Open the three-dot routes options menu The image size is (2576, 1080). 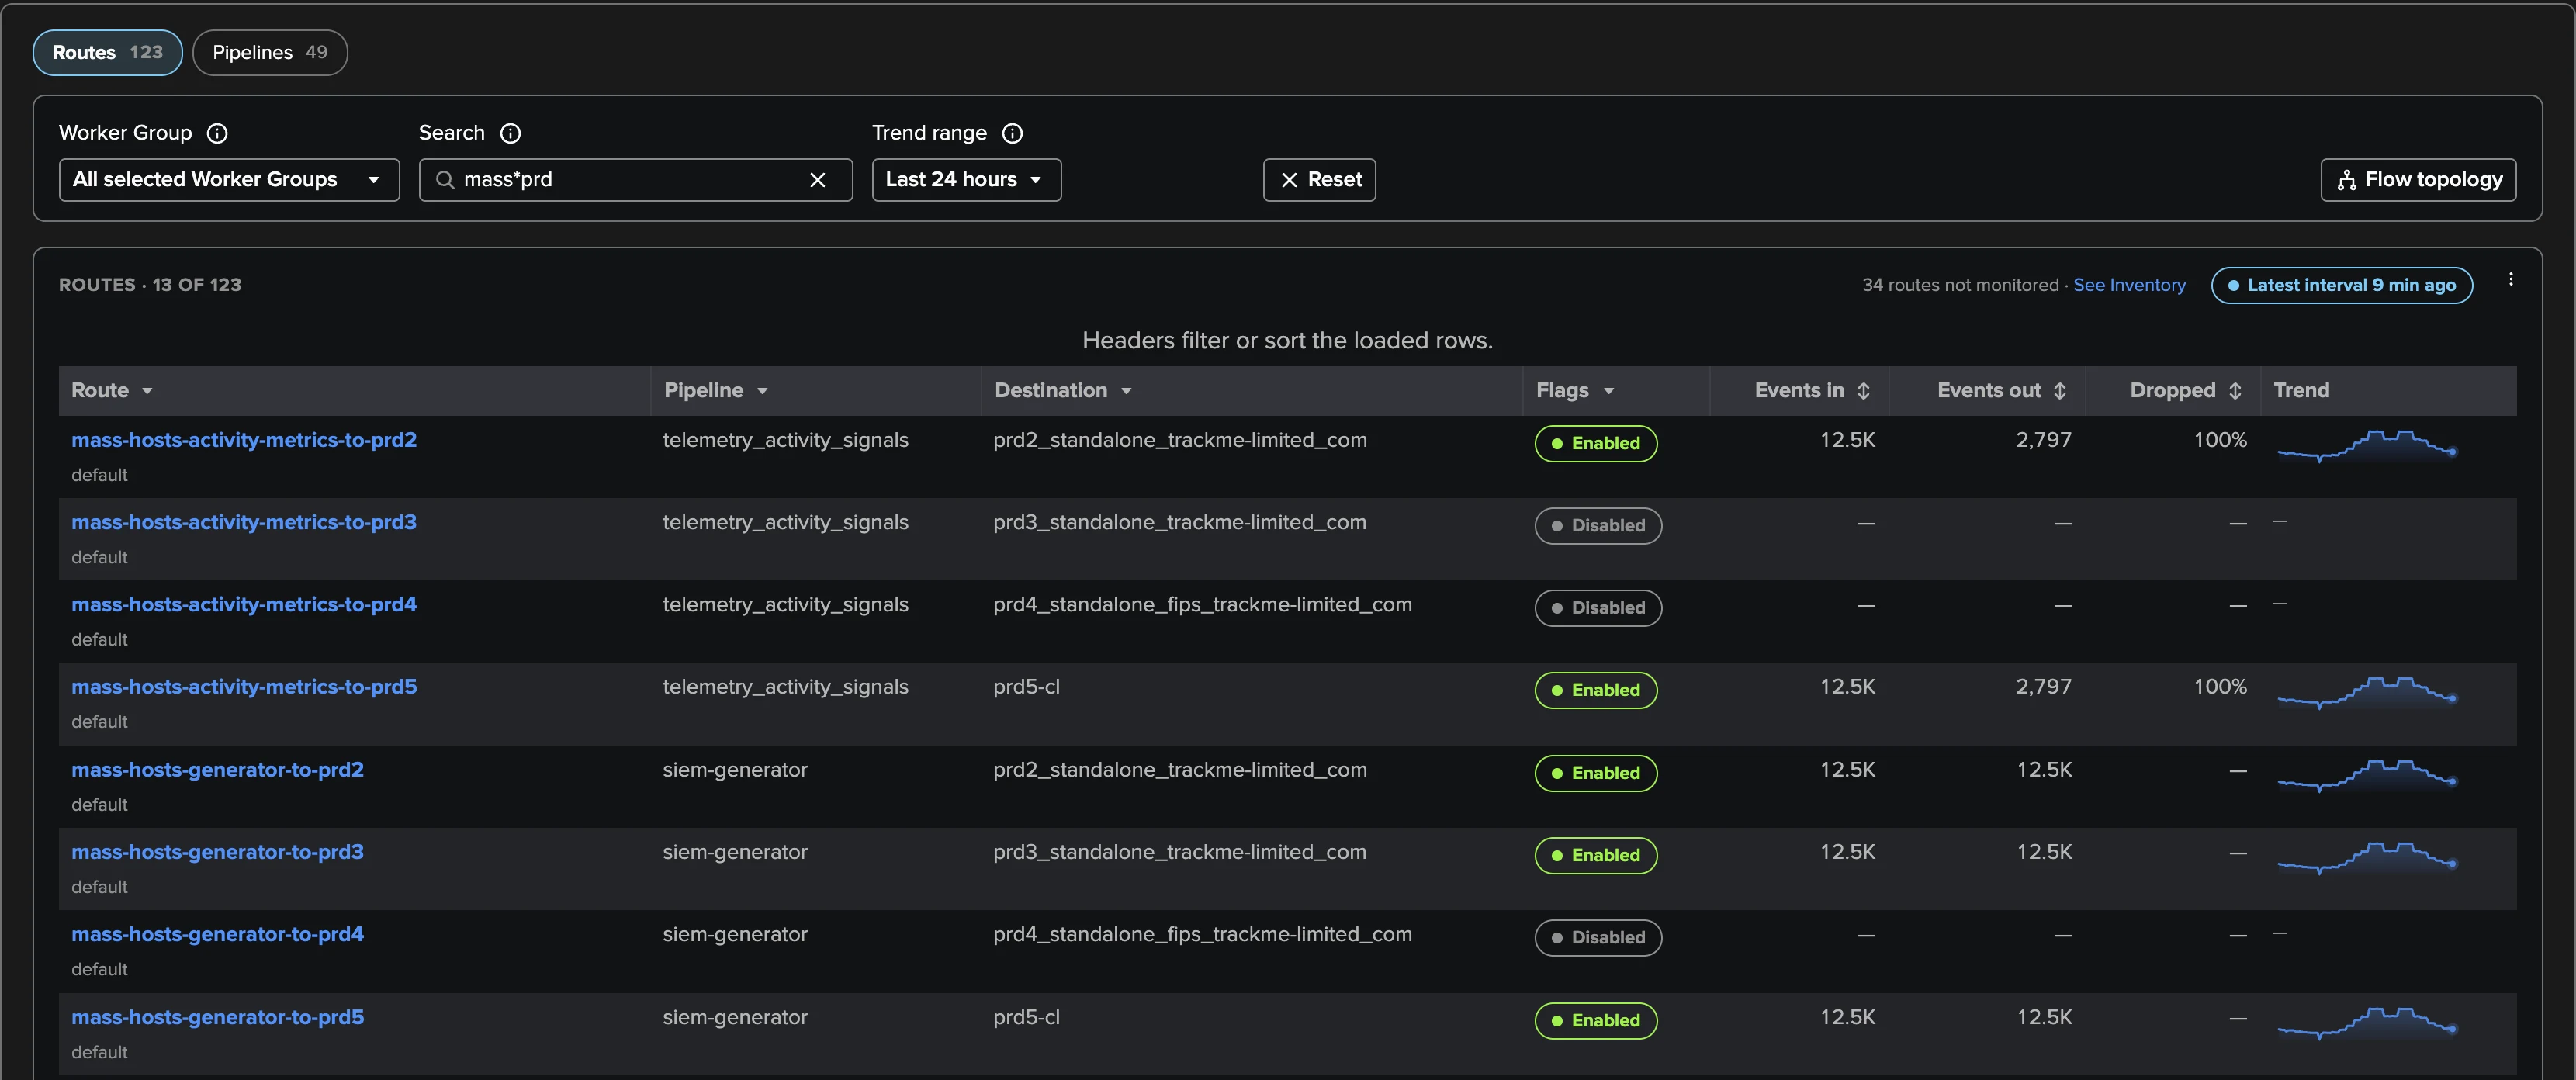(x=2510, y=280)
